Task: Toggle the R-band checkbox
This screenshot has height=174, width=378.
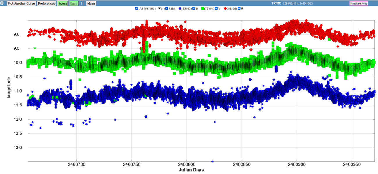Action: [x=239, y=8]
